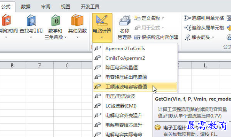Select 工频滤波电容容量值 menu entry
The width and height of the screenshot is (231, 137).
pos(135,87)
